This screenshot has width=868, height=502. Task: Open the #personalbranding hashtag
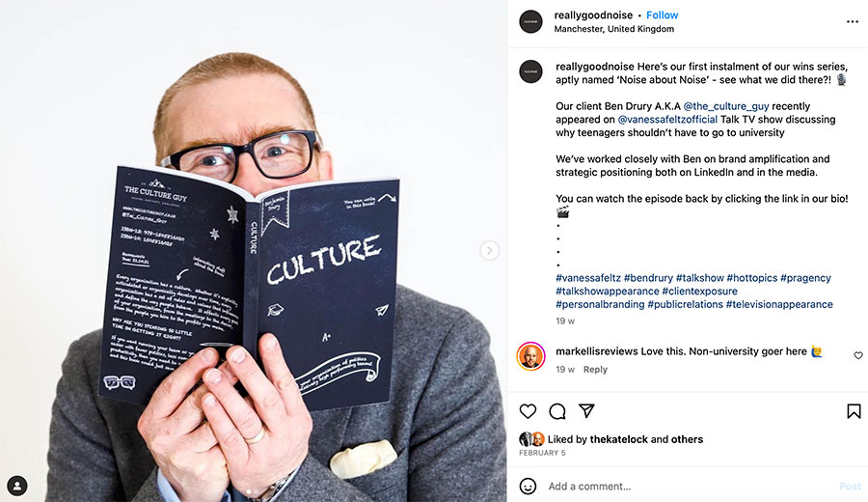pos(600,304)
